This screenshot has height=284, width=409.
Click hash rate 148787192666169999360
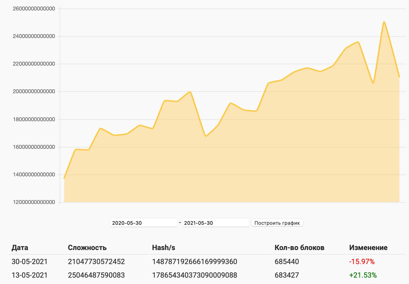[x=195, y=262]
